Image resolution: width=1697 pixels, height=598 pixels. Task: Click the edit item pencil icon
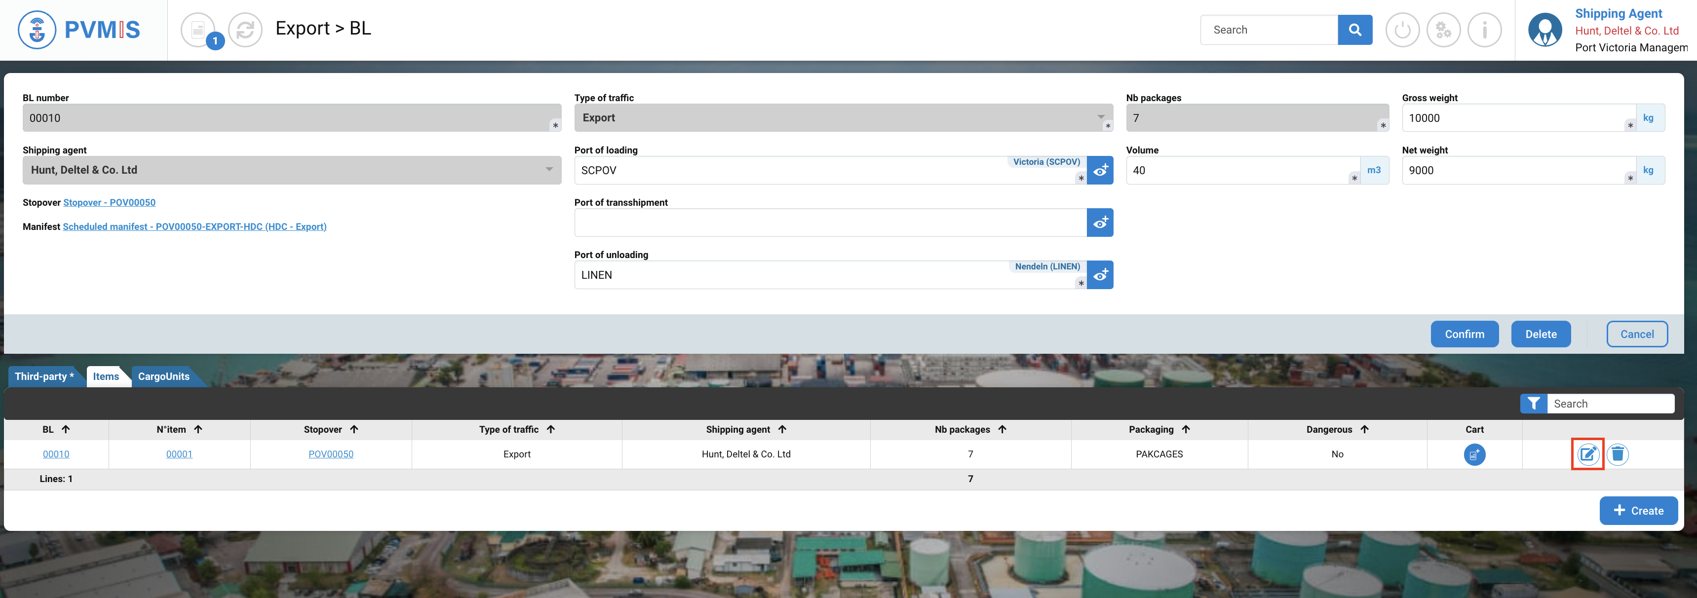(x=1587, y=454)
